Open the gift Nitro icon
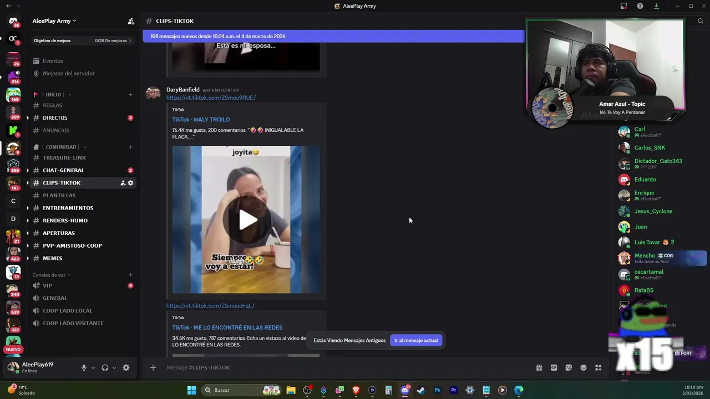The image size is (710, 399). point(539,367)
